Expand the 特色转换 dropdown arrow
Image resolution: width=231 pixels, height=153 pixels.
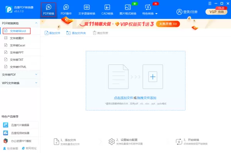[x=156, y=14]
